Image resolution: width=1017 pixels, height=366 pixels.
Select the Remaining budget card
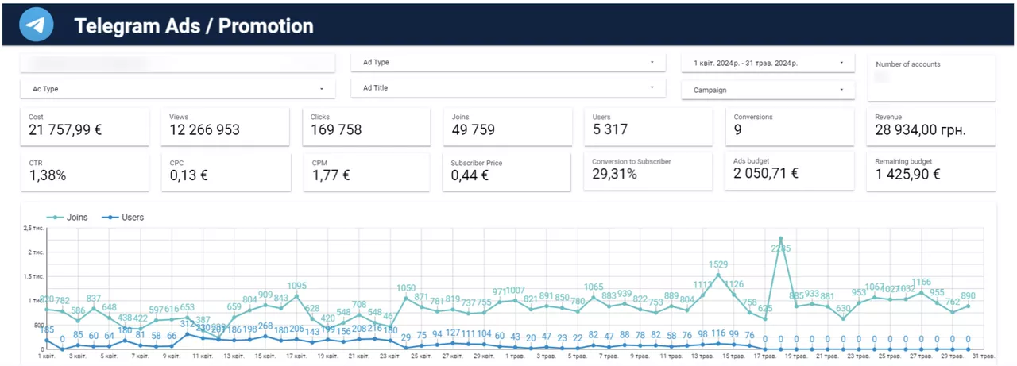[x=930, y=172]
